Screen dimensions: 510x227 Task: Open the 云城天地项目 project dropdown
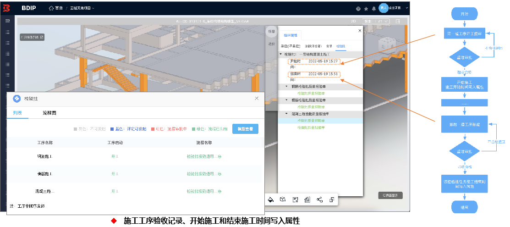[82, 8]
